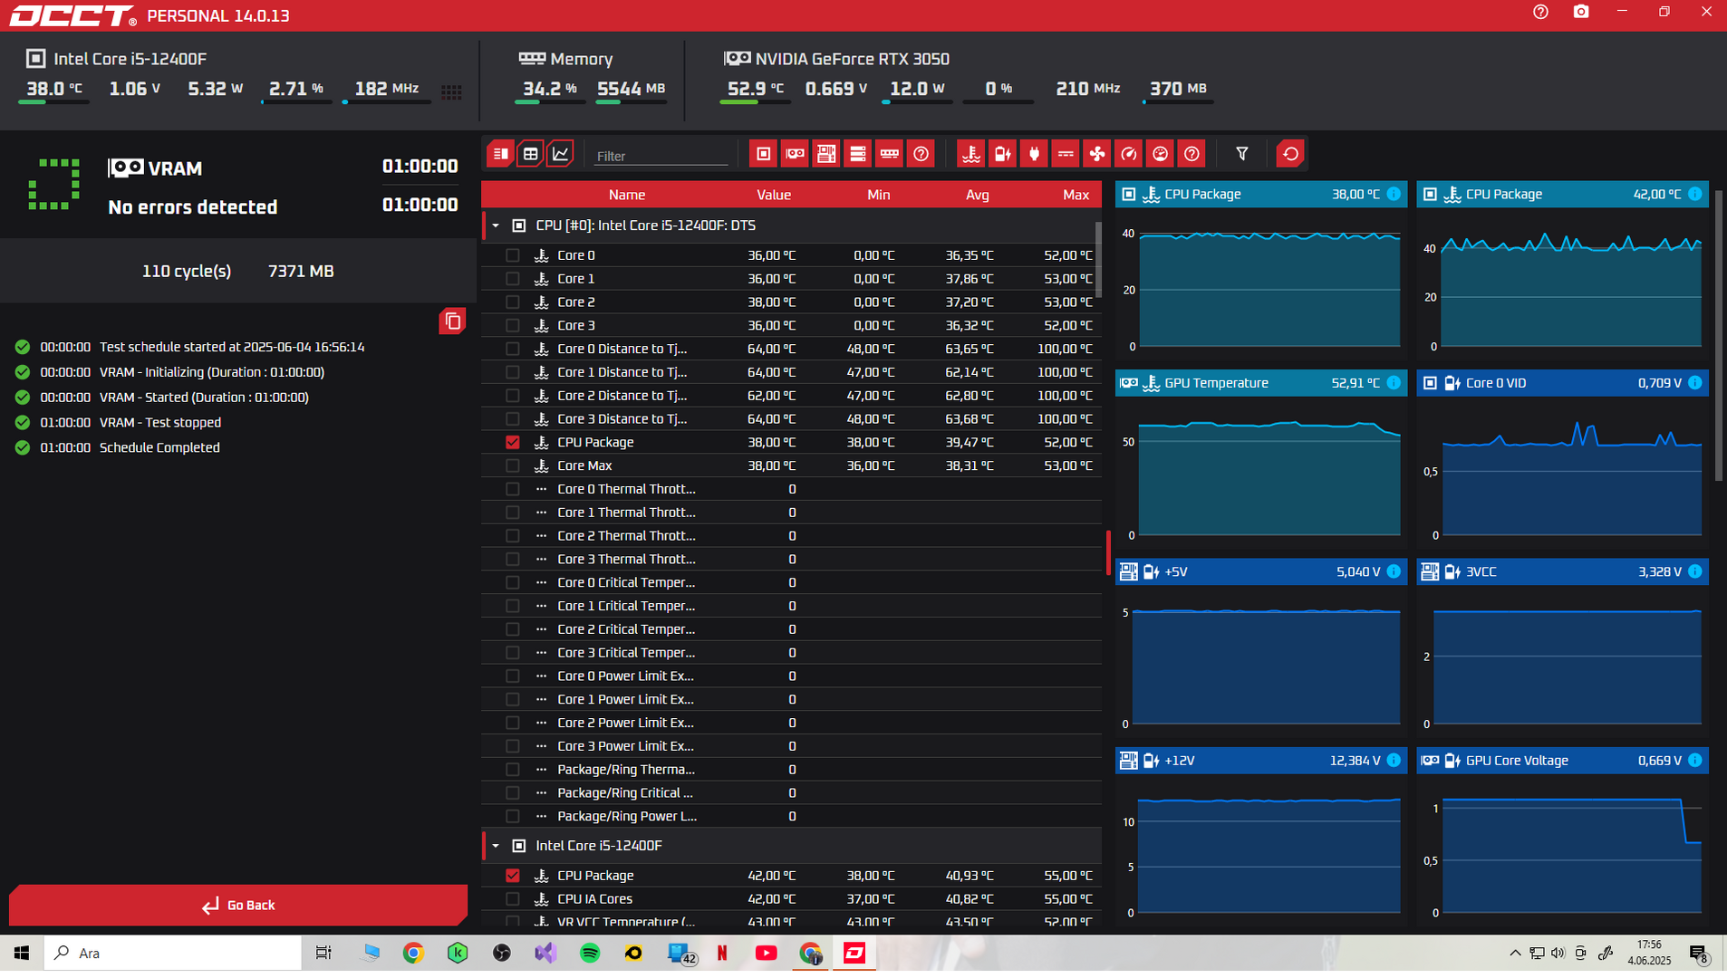1727x978 pixels.
Task: Click the funnel filter icon
Action: coord(1242,154)
